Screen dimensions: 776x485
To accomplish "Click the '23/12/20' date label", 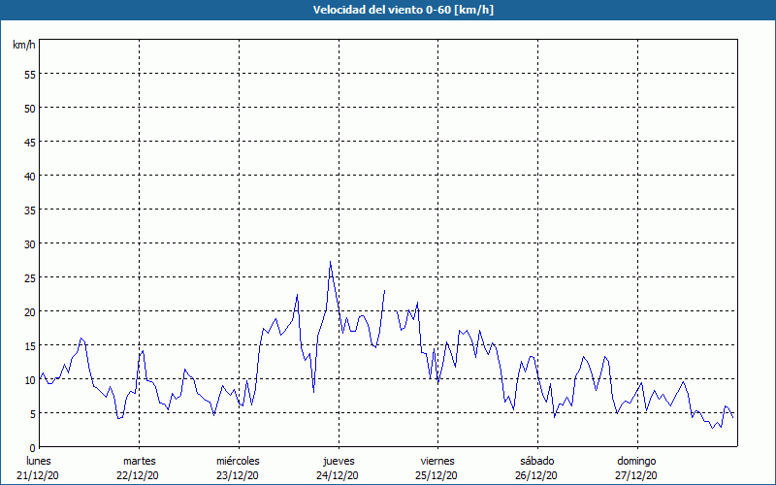I will pos(238,475).
